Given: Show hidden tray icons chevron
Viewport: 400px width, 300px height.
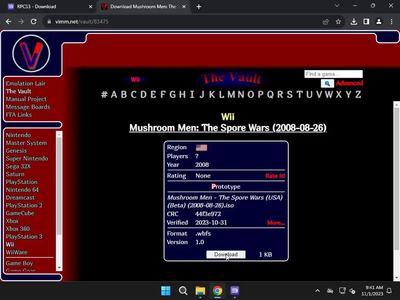Looking at the screenshot, I should [x=318, y=291].
